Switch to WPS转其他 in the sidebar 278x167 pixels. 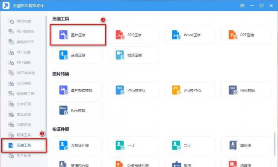22,73
